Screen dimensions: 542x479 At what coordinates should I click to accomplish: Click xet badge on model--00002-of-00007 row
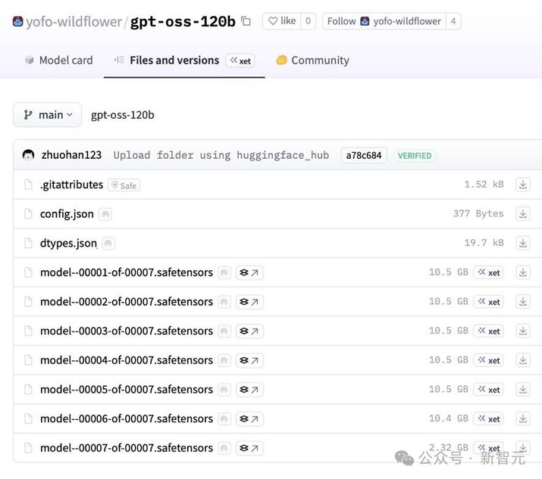pyautogui.click(x=489, y=302)
